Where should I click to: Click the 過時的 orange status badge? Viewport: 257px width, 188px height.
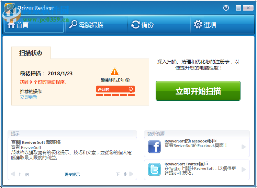115,89
